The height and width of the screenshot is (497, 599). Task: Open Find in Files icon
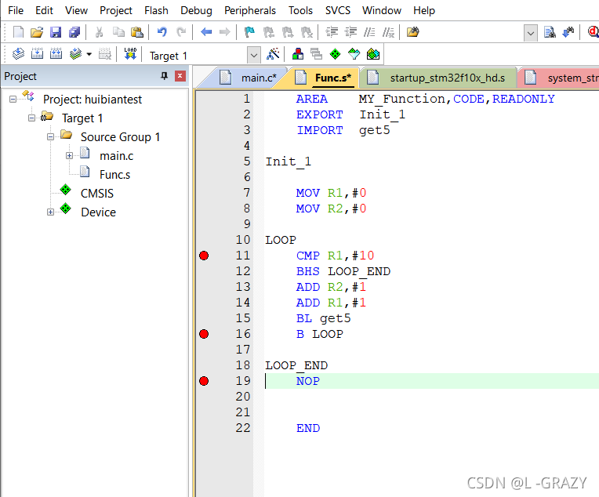(412, 32)
